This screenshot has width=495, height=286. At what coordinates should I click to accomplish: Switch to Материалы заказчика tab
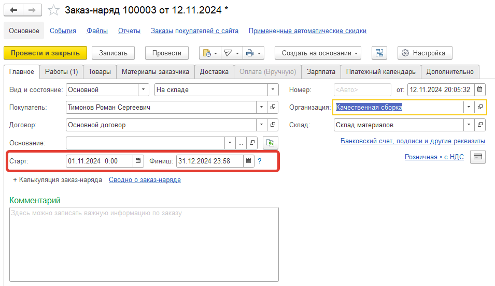155,72
